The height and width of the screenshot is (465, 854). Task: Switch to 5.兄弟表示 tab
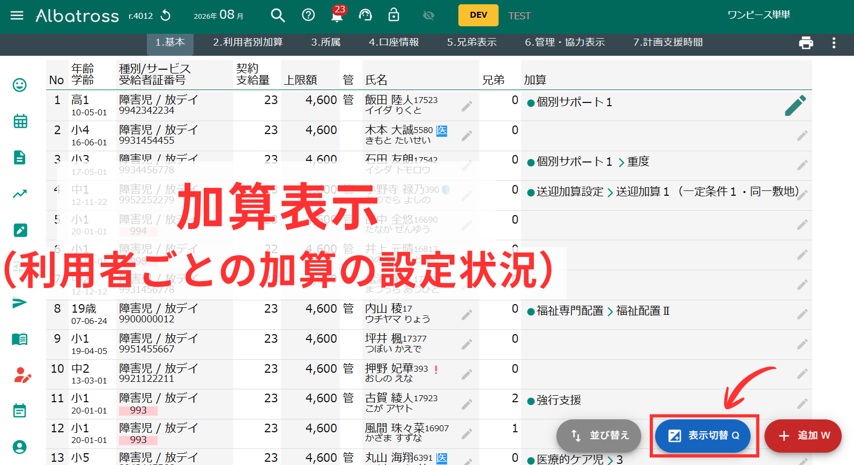(472, 42)
